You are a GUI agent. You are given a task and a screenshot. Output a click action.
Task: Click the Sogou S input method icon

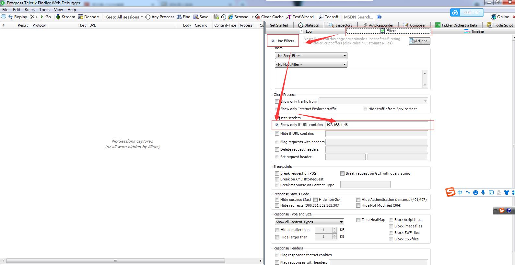[x=451, y=192]
